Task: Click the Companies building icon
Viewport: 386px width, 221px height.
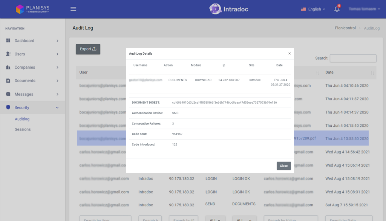Action: (8, 68)
